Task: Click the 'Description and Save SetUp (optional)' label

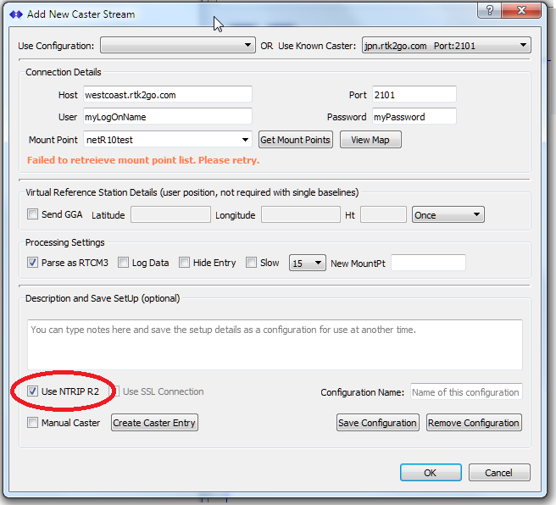Action: point(103,298)
